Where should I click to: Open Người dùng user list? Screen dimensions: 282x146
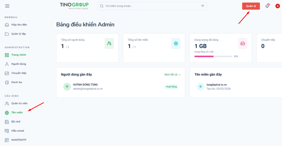[x=18, y=64]
